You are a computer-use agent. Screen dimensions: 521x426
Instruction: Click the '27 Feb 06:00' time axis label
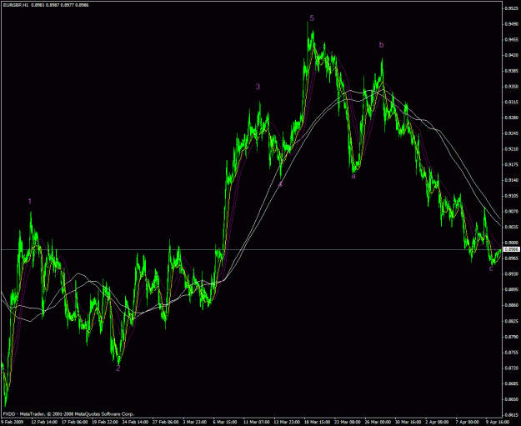point(166,422)
